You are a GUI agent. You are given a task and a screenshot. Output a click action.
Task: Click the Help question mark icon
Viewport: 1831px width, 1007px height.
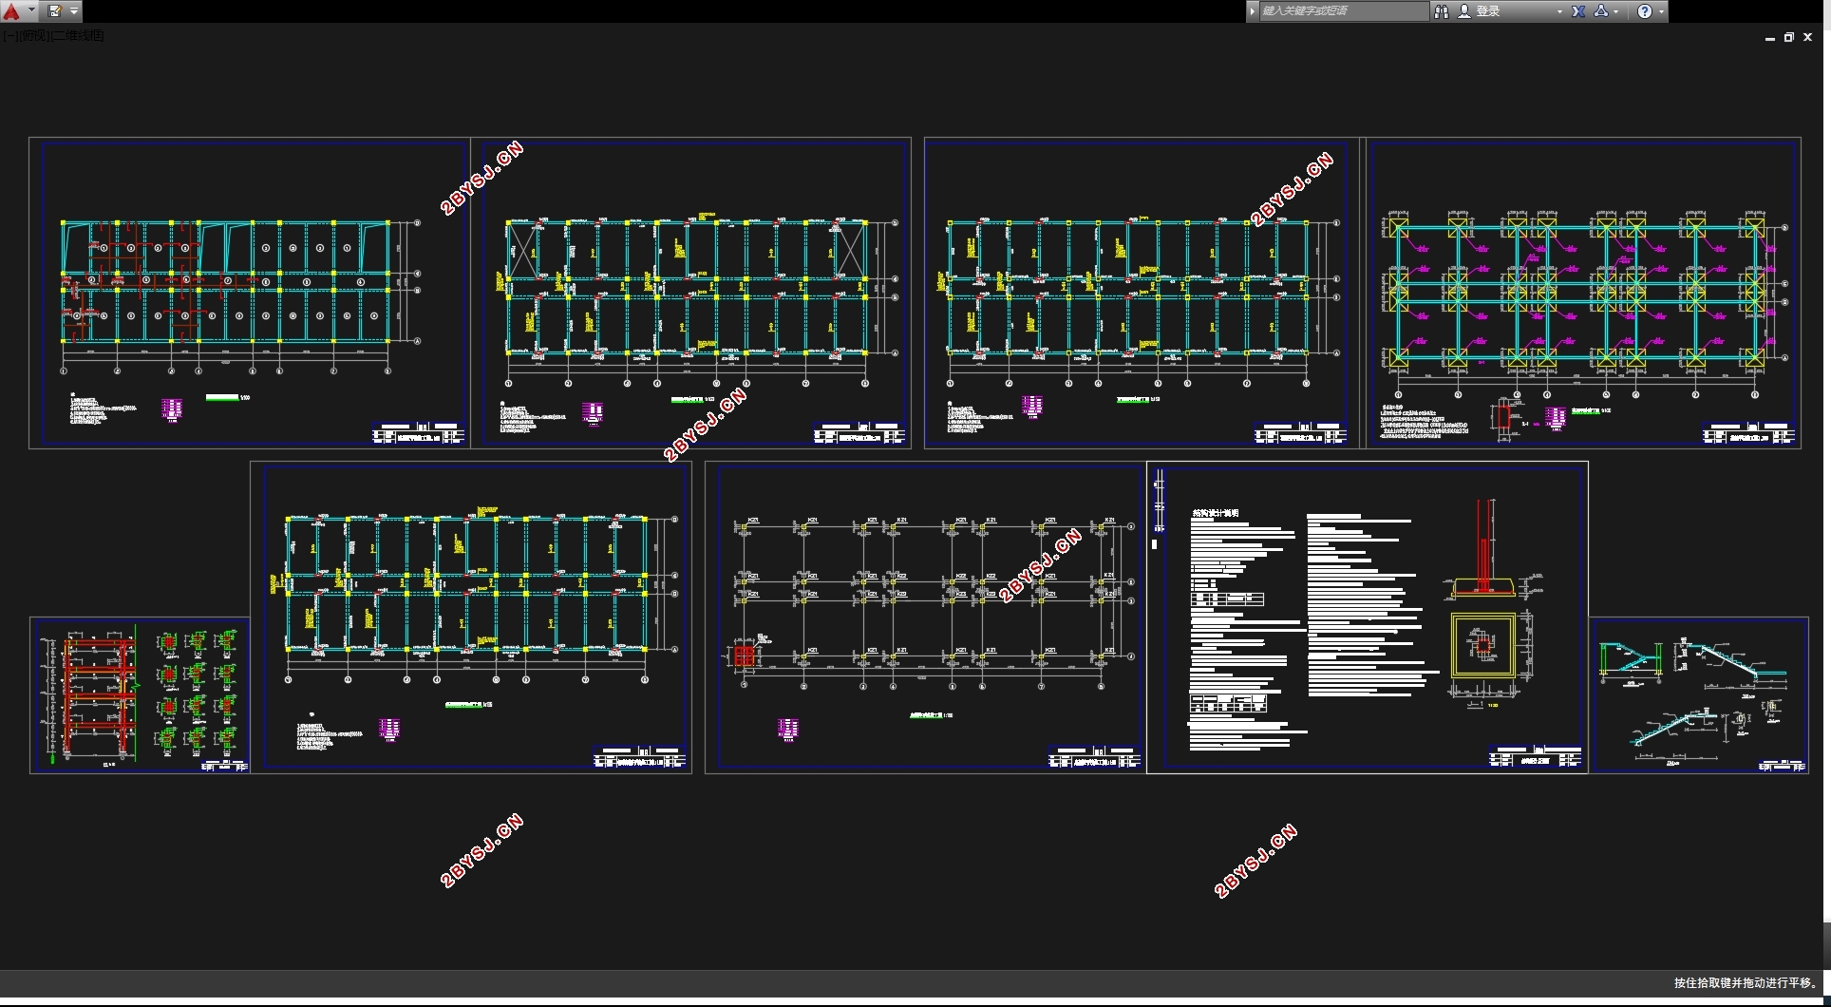tap(1645, 11)
